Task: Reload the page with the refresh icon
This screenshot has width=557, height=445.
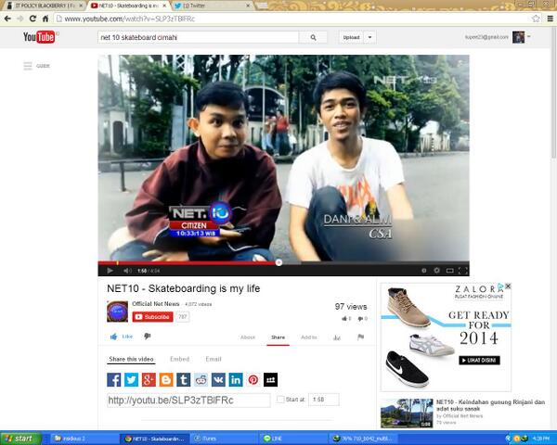Action: (32, 19)
